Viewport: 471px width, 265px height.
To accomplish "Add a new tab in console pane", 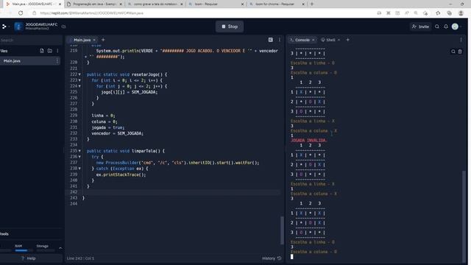I will click(348, 40).
